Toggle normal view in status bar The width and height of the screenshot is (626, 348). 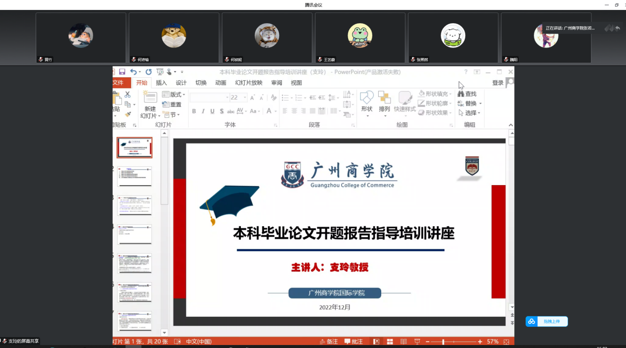(376, 342)
